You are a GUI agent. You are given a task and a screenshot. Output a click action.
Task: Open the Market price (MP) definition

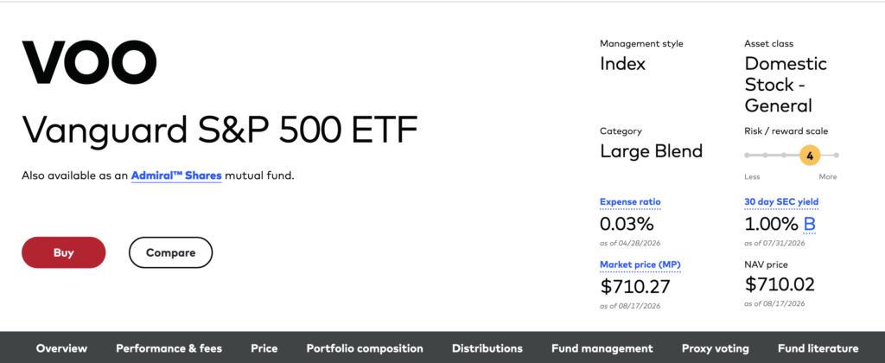(x=640, y=264)
